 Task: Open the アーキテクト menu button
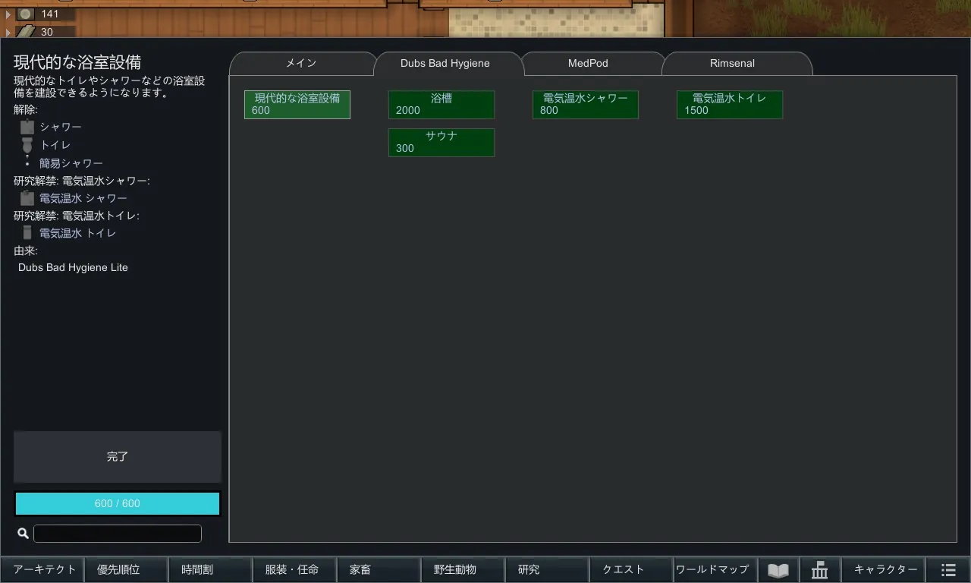[44, 570]
